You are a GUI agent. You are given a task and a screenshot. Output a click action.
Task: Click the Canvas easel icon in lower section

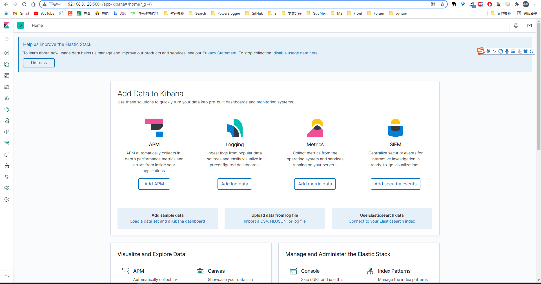pyautogui.click(x=200, y=271)
